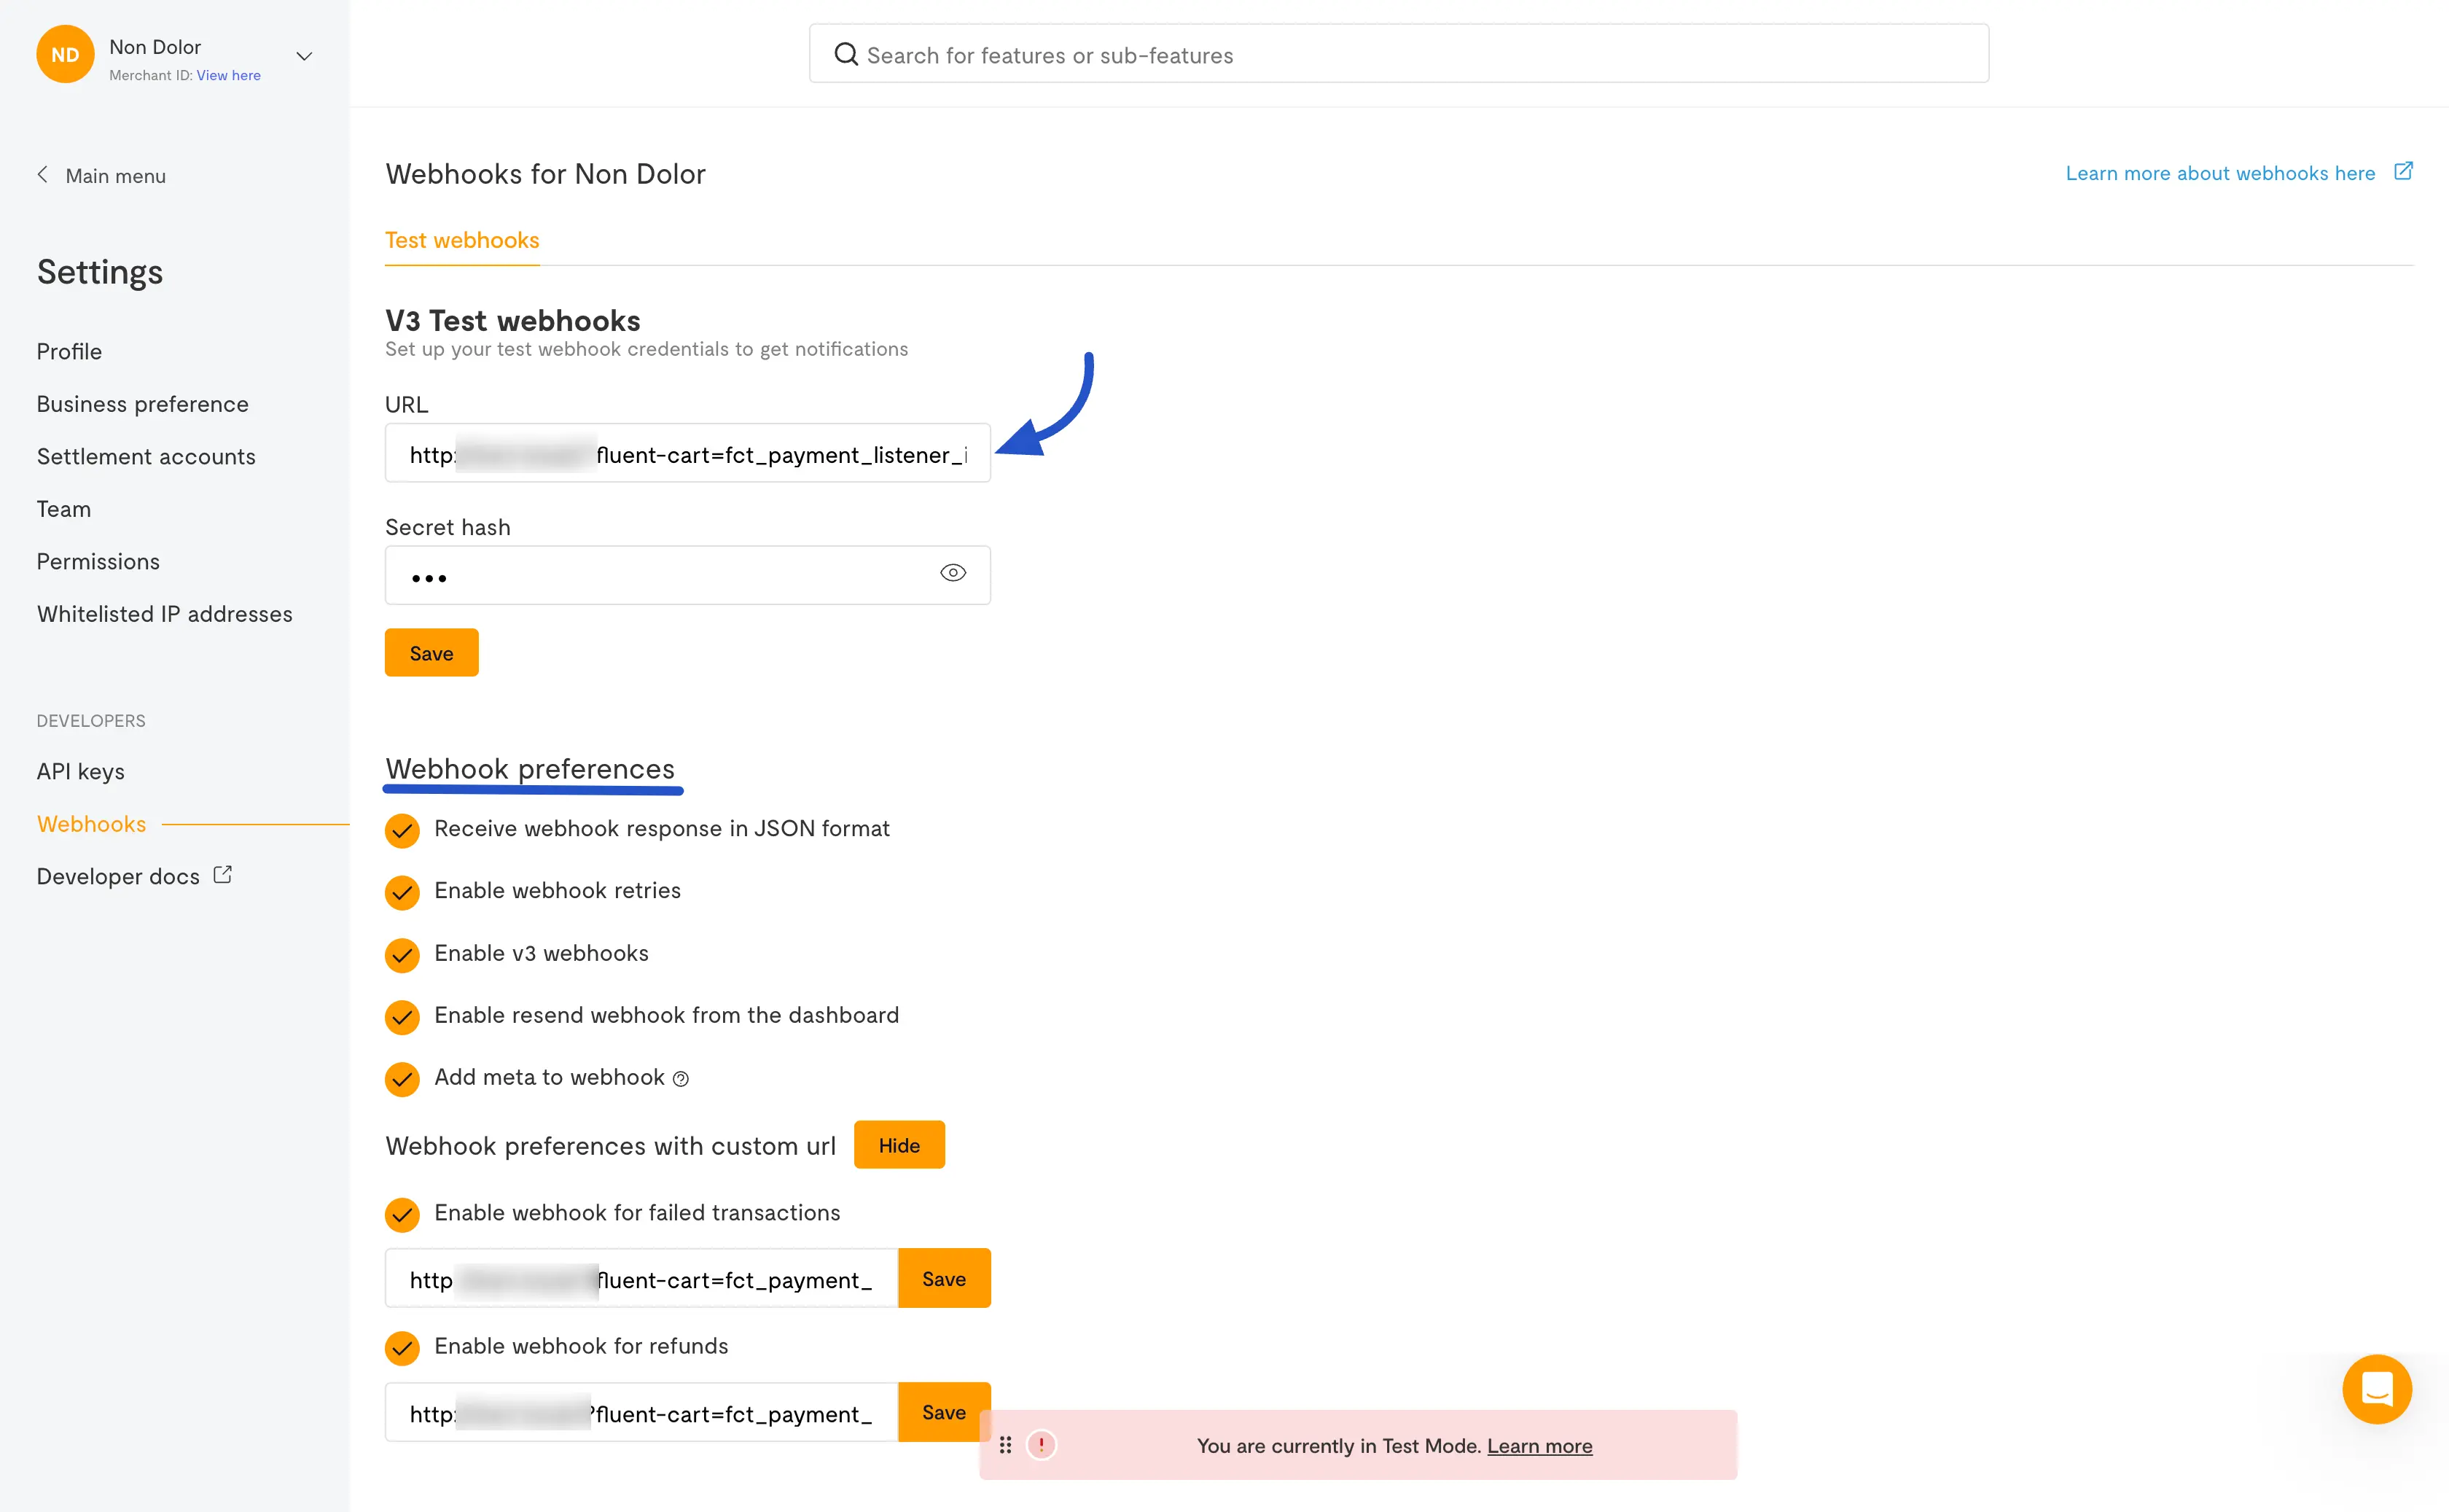Uncheck Receive webhook response in JSON format
This screenshot has width=2449, height=1512.
click(x=402, y=830)
